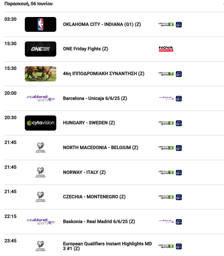Open the ONE Friday Fights thumbnail
Viewport: 224px width, 256px height.
(40, 49)
